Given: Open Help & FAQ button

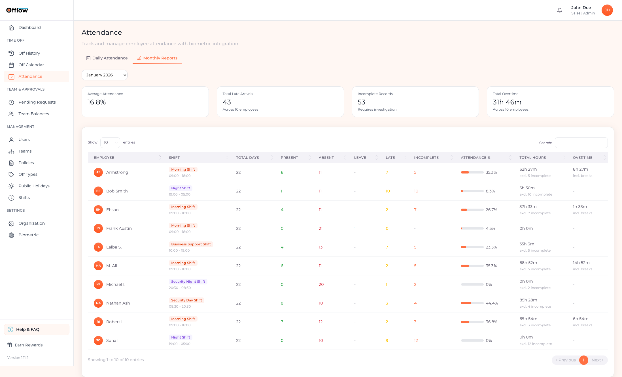Looking at the screenshot, I should tap(37, 329).
